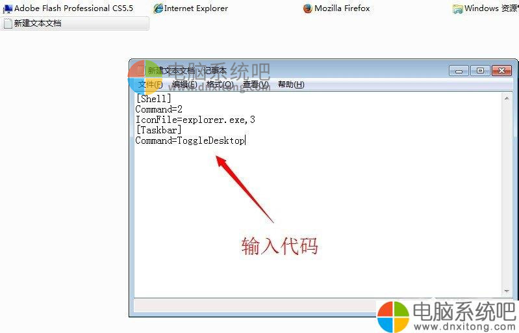Viewport: 519px width, 333px height.
Task: Click the Internet Explorer icon
Action: click(x=158, y=8)
